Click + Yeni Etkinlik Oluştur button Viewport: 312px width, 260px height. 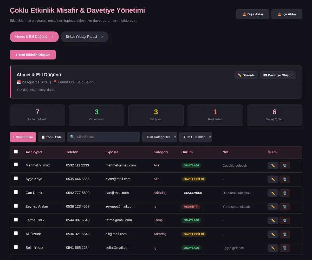[33, 55]
